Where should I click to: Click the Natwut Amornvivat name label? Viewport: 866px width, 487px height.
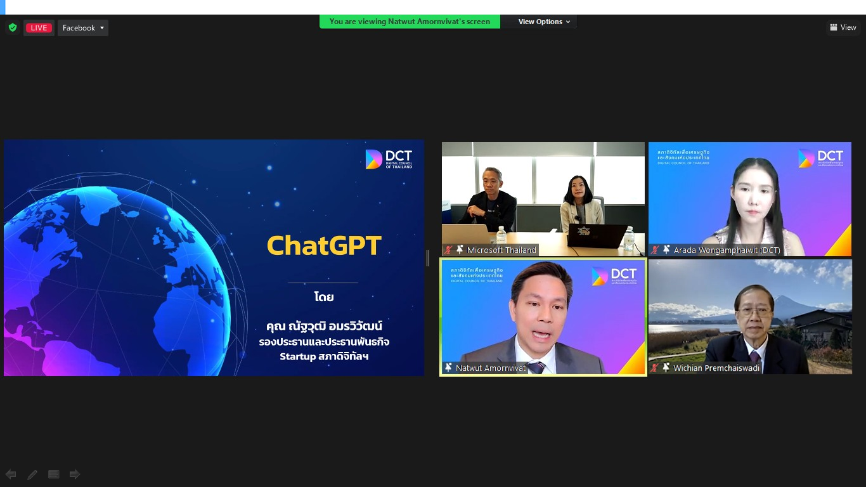pos(491,368)
